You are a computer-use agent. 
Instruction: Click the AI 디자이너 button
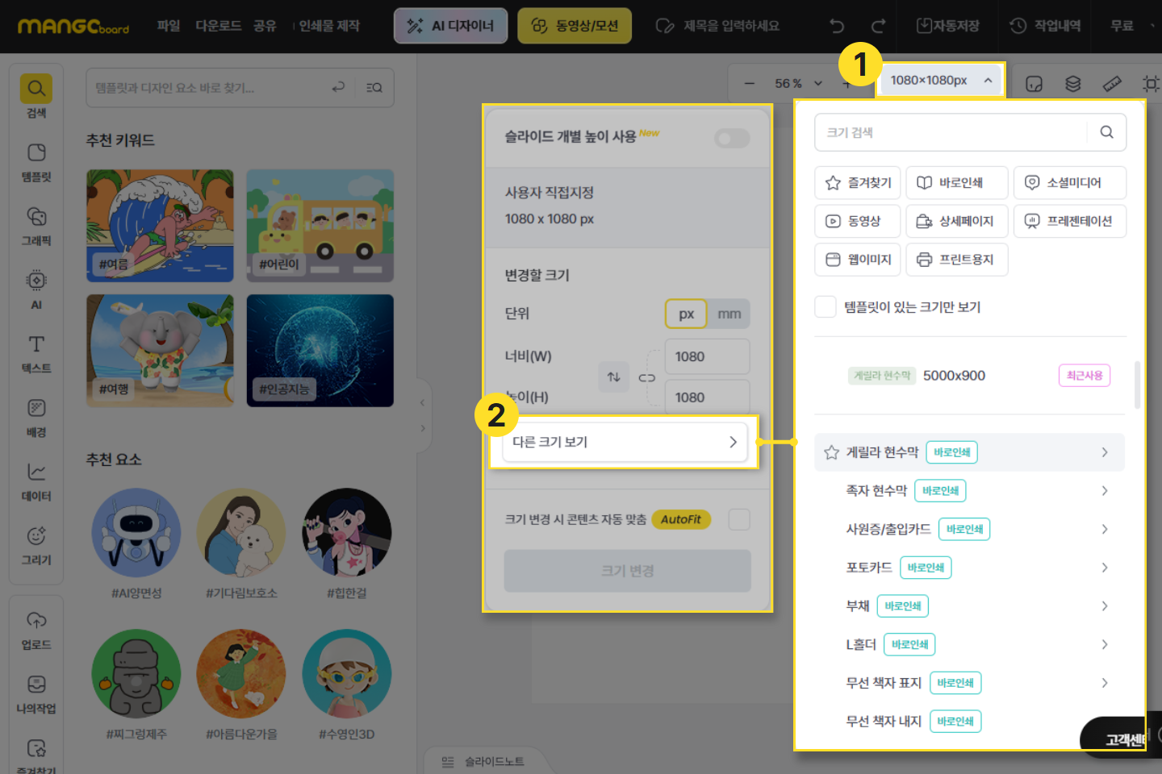450,26
